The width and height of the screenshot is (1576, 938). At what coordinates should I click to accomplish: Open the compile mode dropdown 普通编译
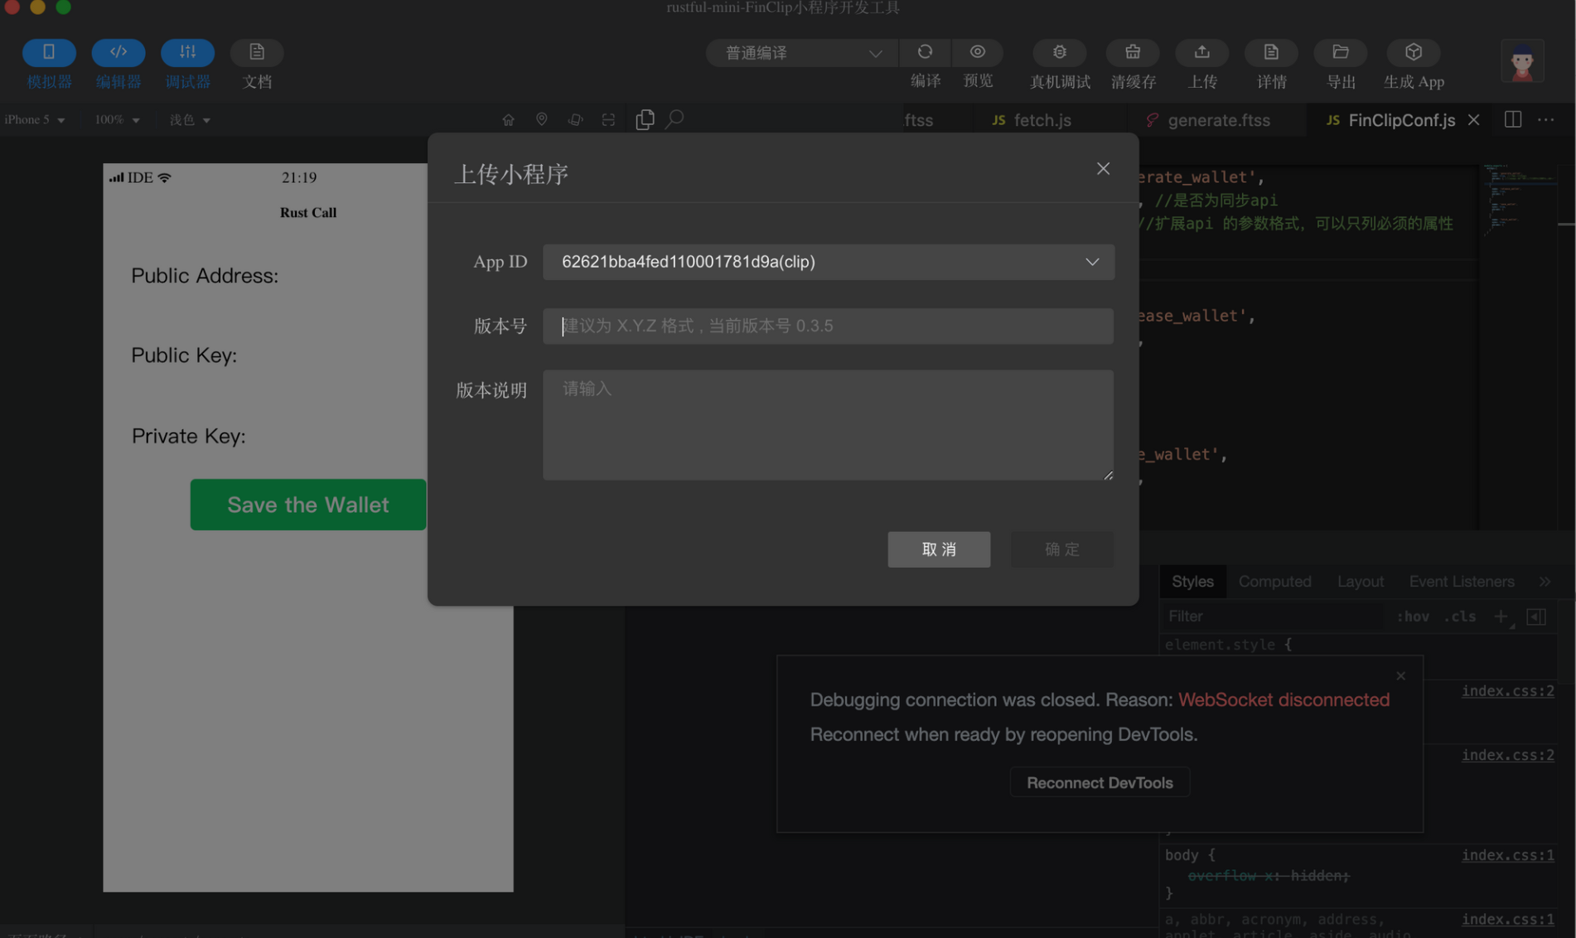801,53
